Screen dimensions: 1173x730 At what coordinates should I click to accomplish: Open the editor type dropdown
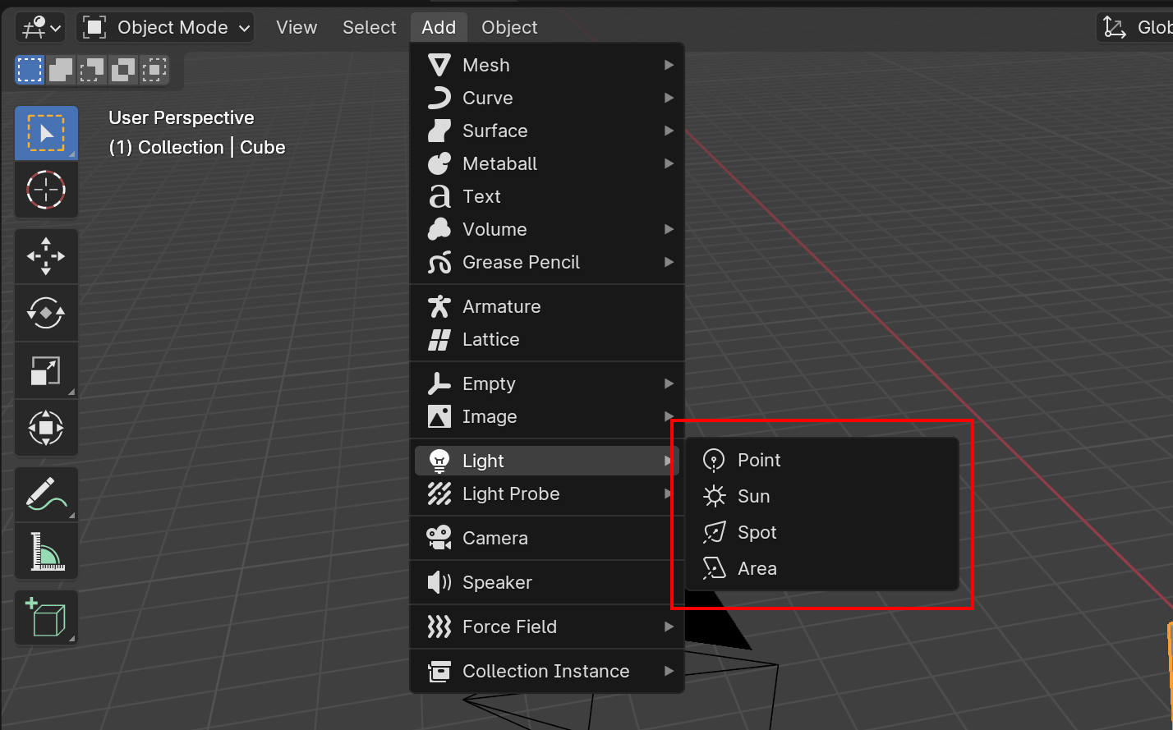point(41,28)
